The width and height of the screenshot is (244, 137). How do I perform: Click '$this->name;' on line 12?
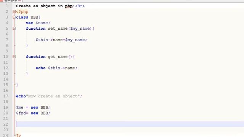tap(63, 68)
